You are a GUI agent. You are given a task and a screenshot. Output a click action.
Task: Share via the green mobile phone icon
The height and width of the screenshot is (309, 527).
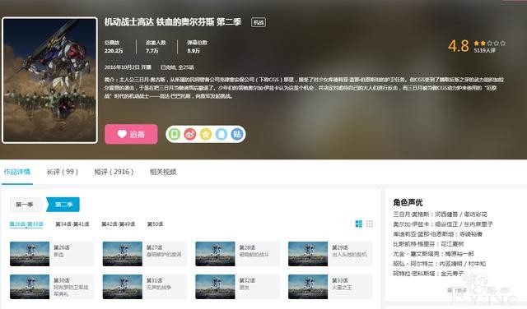(x=174, y=134)
